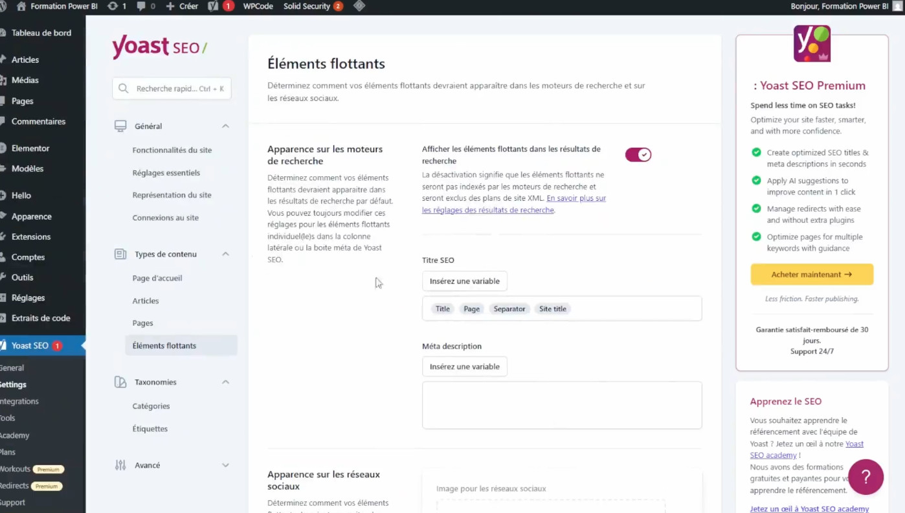Screen dimensions: 905x513
Task: Open the Workouts Premium submenu item
Action: pos(32,469)
